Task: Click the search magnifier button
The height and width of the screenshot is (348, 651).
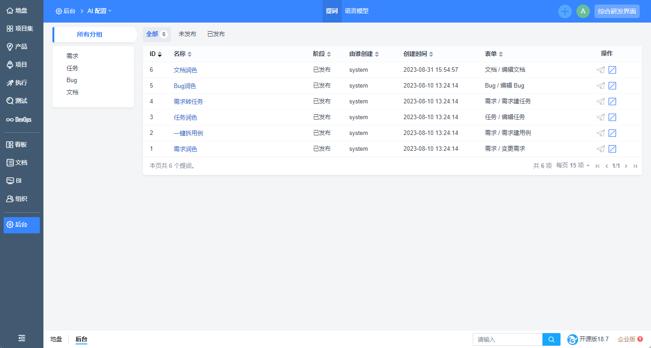Action: point(551,339)
